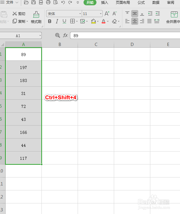
Task: Decrease font size with A- icon
Action: 114,14
